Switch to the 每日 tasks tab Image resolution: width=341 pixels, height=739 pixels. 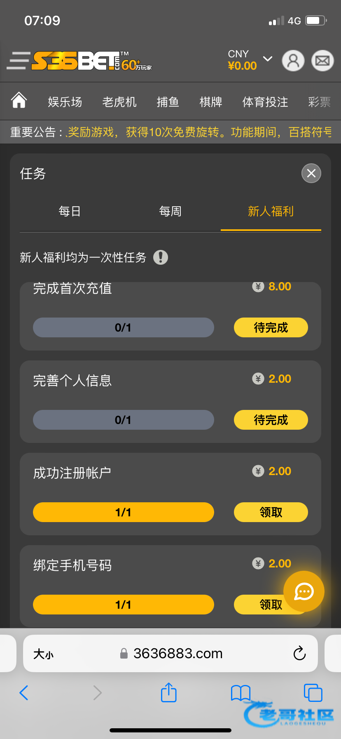point(70,212)
